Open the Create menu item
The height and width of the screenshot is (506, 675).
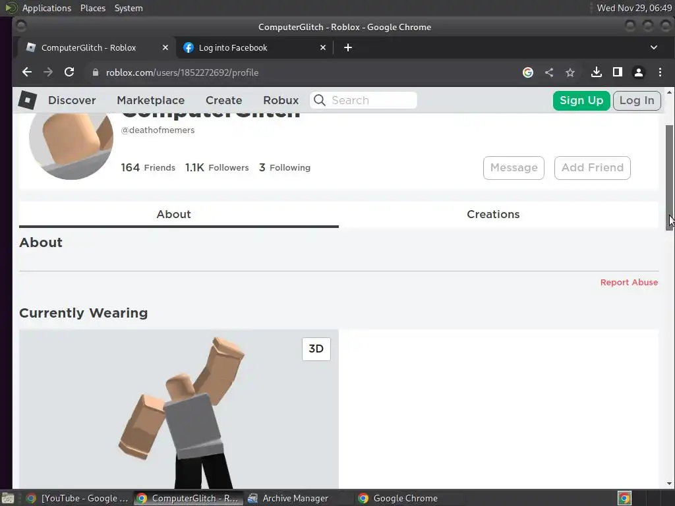[x=224, y=100]
